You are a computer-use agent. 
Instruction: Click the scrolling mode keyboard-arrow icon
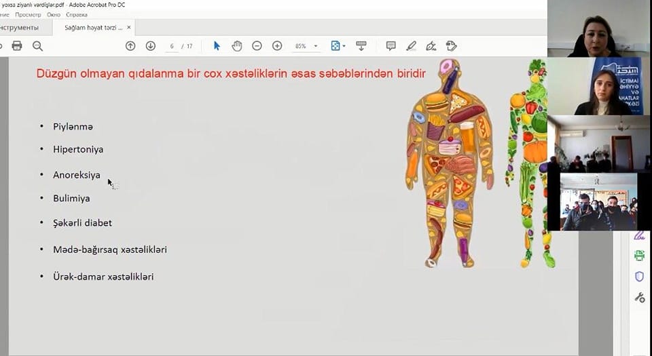coord(361,45)
